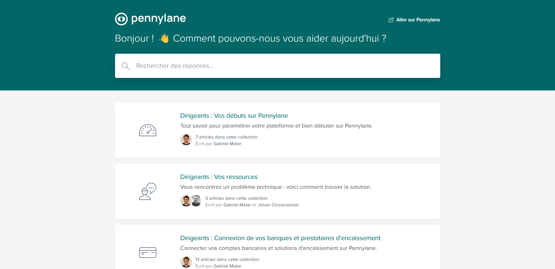Image resolution: width=555 pixels, height=269 pixels.
Task: Open Dirigeants : Vos débuts sur Pennylane
Action: (x=234, y=116)
